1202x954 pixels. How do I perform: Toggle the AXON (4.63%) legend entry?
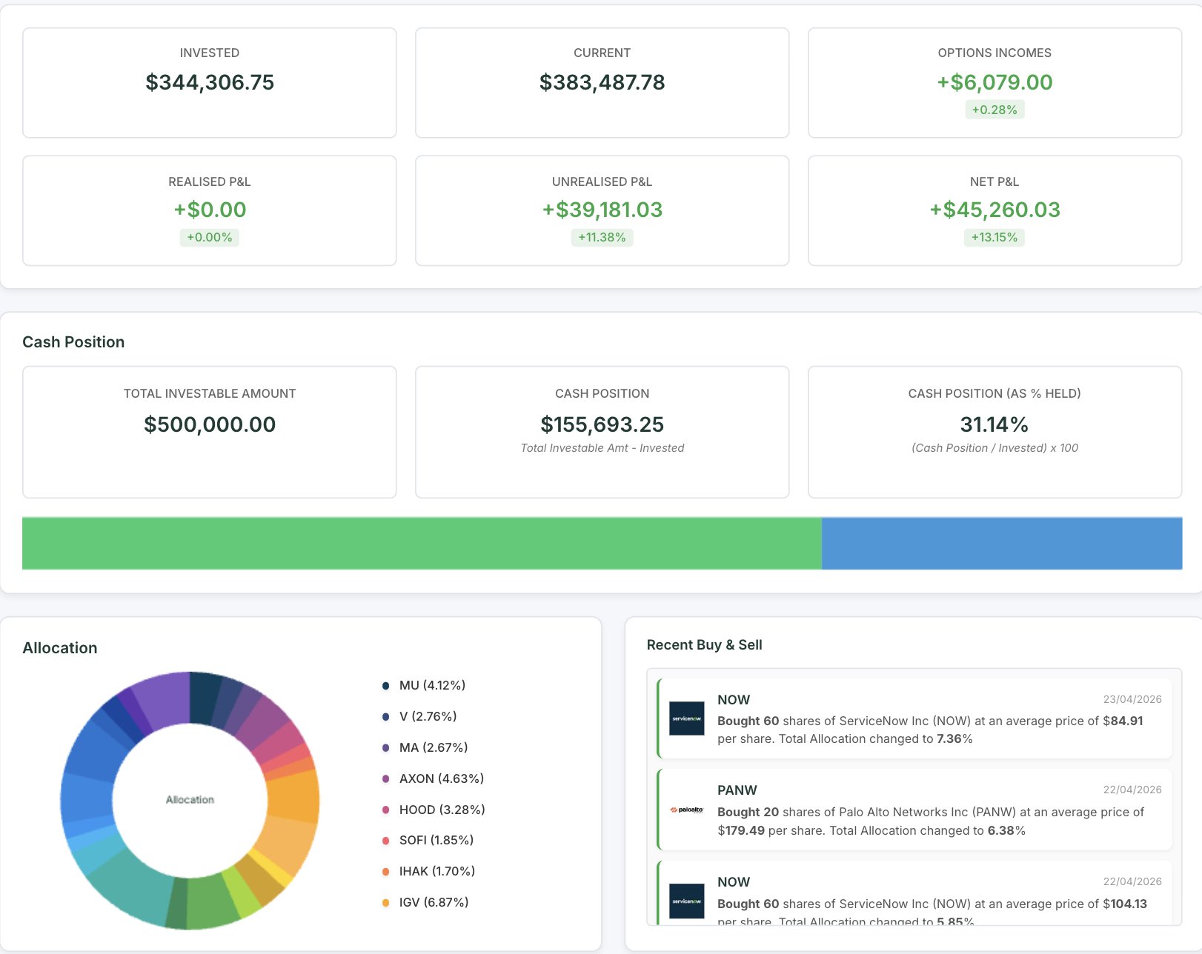(x=433, y=778)
